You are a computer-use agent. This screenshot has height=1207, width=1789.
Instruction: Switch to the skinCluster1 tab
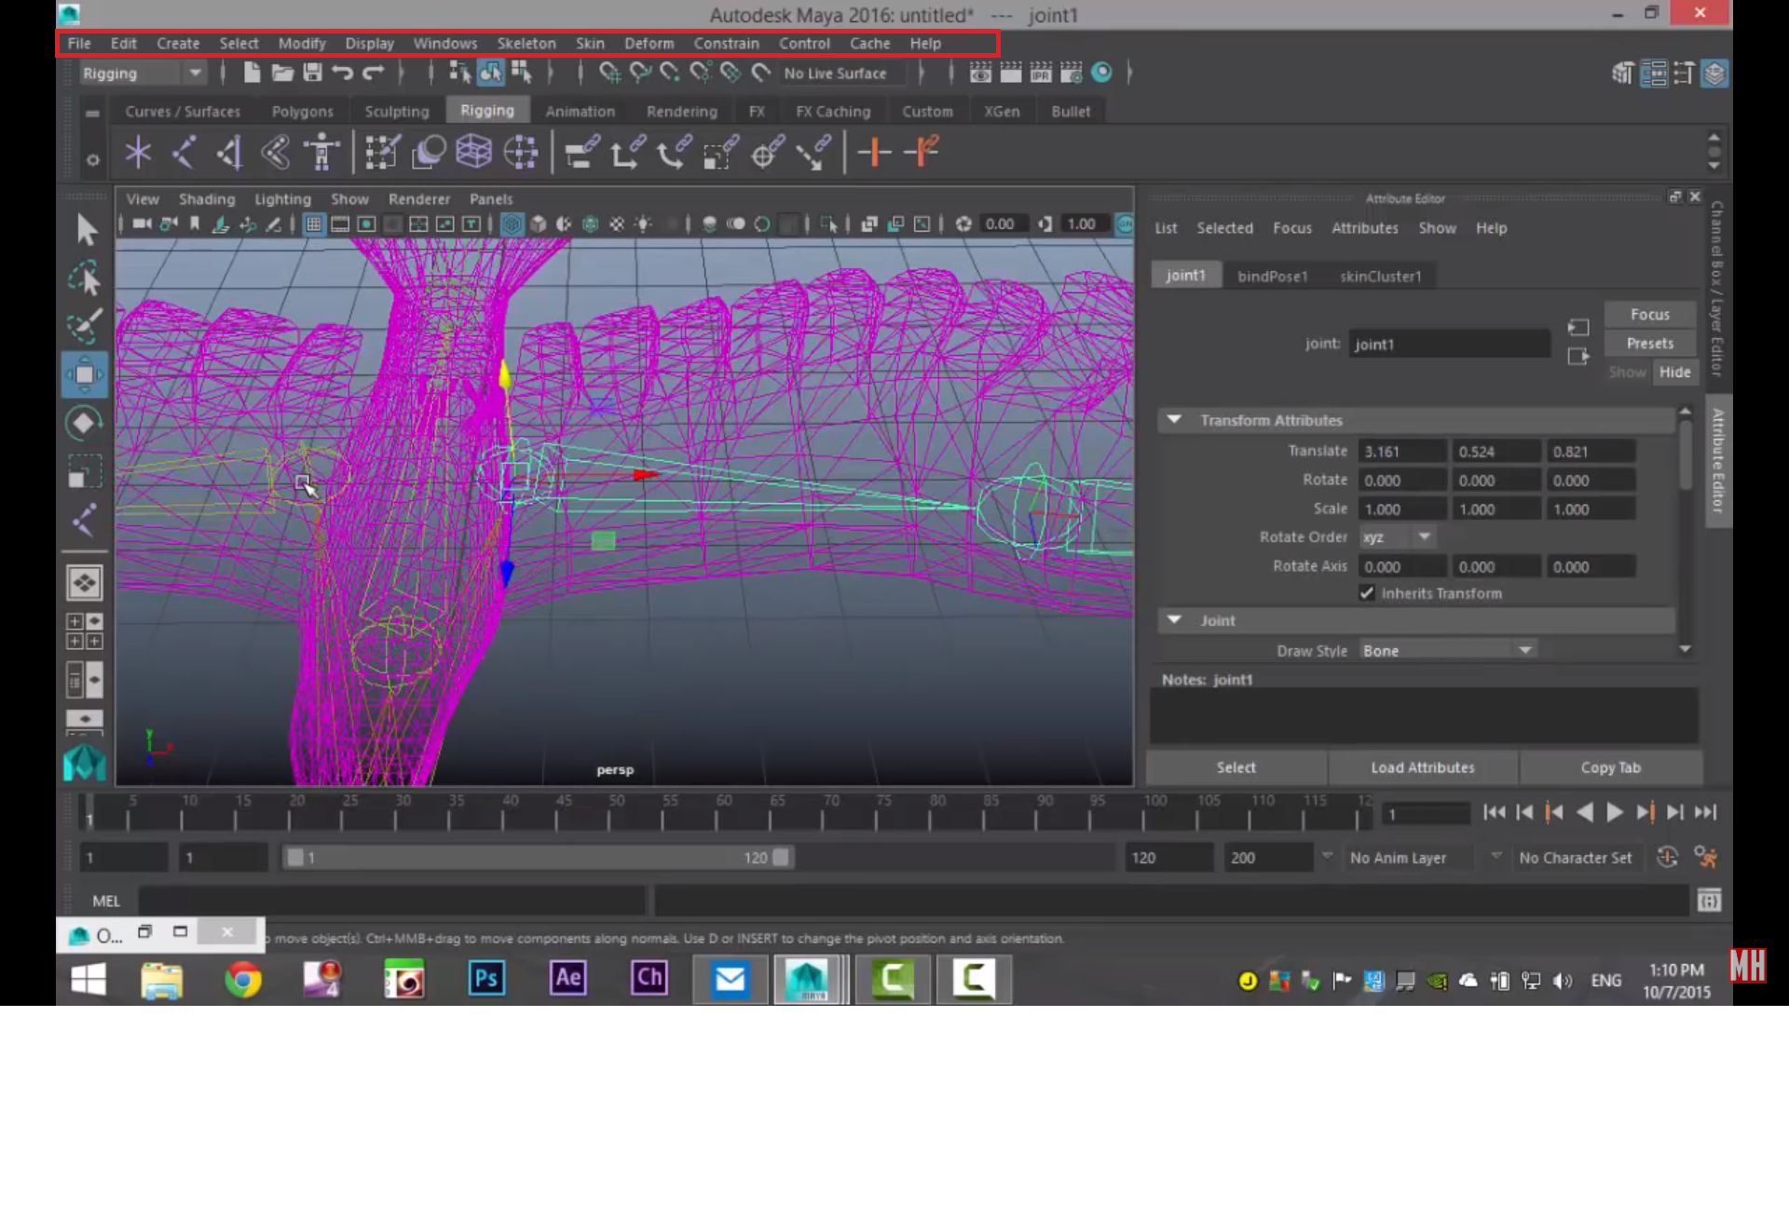(x=1380, y=276)
